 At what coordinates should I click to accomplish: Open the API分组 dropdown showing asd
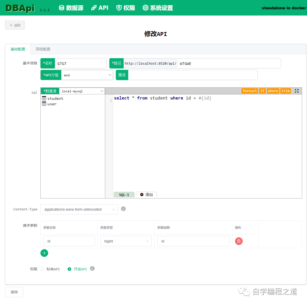coord(87,75)
